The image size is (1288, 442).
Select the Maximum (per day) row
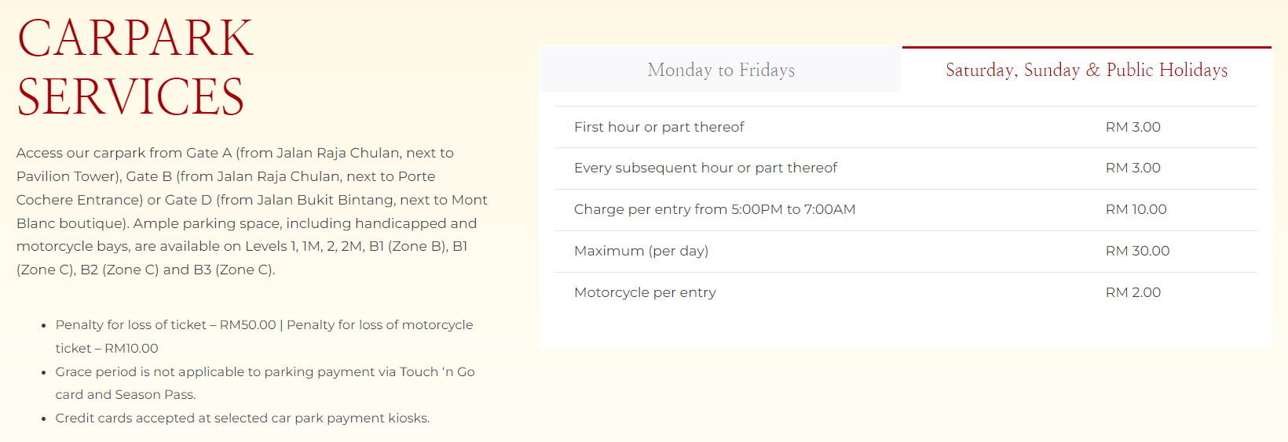tap(906, 252)
